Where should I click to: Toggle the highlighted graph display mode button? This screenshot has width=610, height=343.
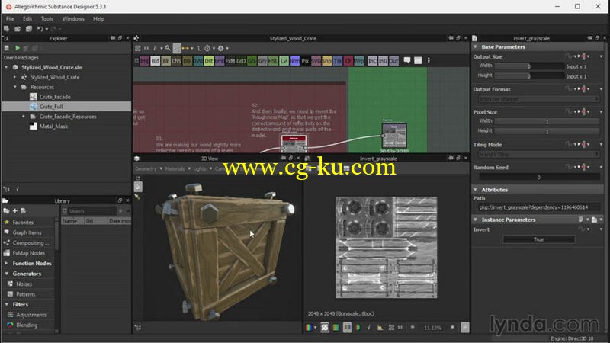coord(177,48)
